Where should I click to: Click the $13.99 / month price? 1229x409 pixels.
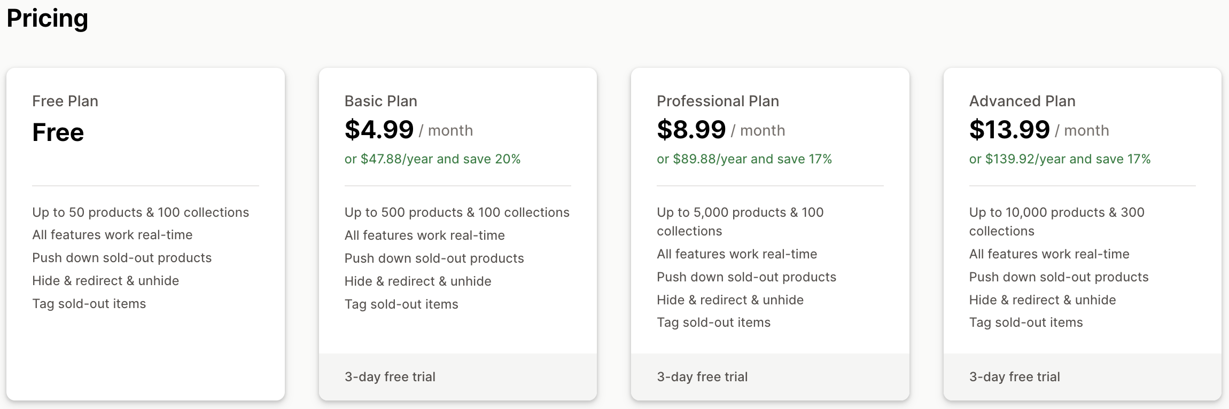coord(1039,130)
